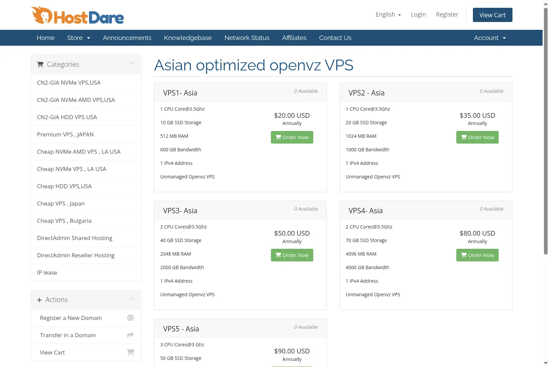Click the HostDare lion logo
The height and width of the screenshot is (367, 549).
click(x=77, y=15)
